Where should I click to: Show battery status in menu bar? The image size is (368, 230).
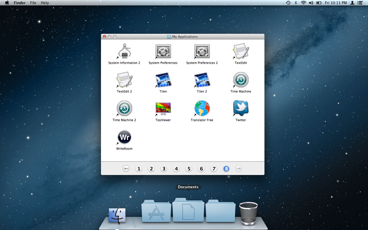(319, 3)
